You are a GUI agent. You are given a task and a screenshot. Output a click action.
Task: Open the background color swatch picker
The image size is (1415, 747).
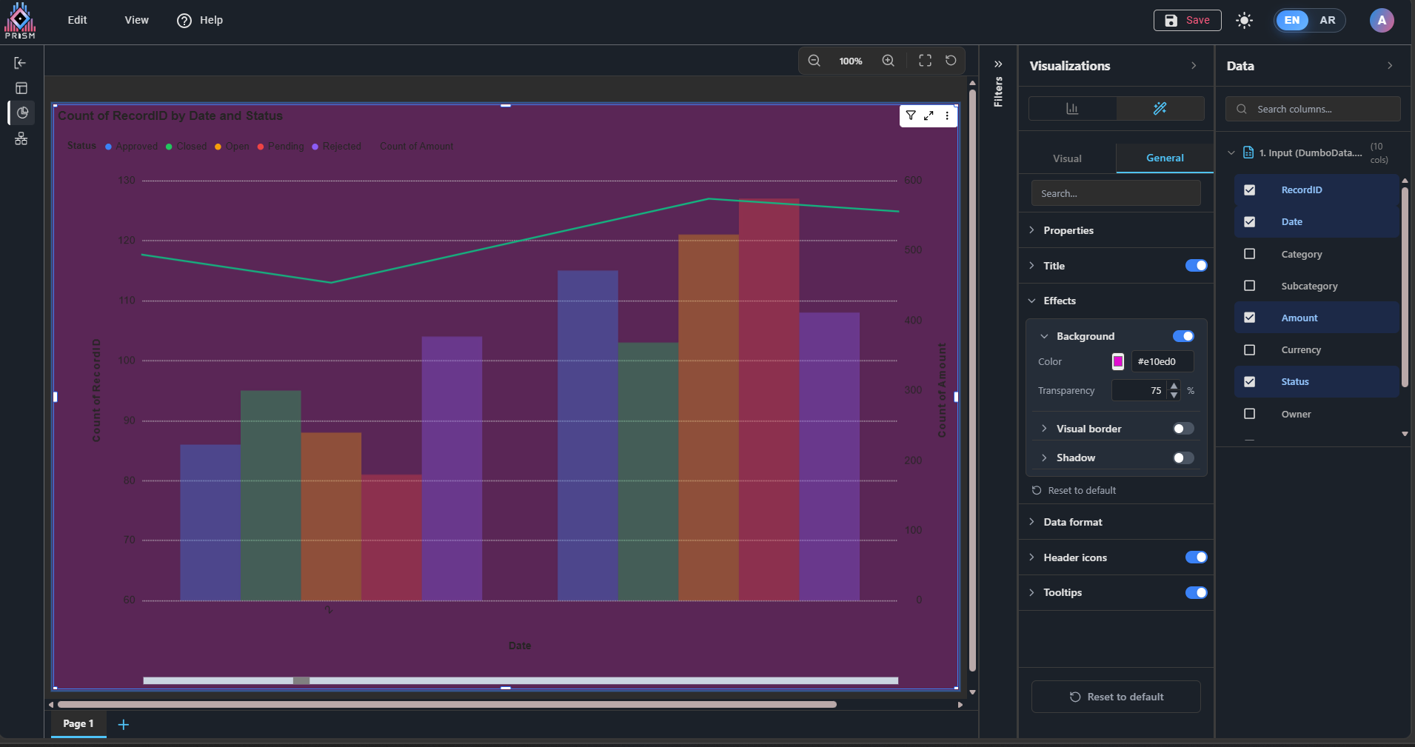(x=1118, y=361)
